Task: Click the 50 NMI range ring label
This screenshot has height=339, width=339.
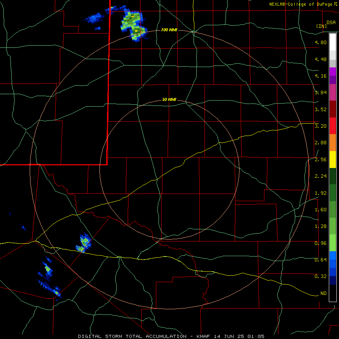Action: 169,100
